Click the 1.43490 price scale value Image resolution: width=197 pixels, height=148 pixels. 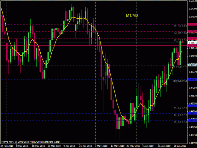point(193,127)
